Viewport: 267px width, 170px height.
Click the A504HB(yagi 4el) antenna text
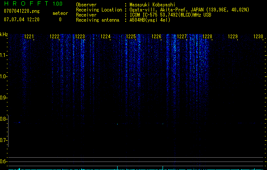[150, 20]
